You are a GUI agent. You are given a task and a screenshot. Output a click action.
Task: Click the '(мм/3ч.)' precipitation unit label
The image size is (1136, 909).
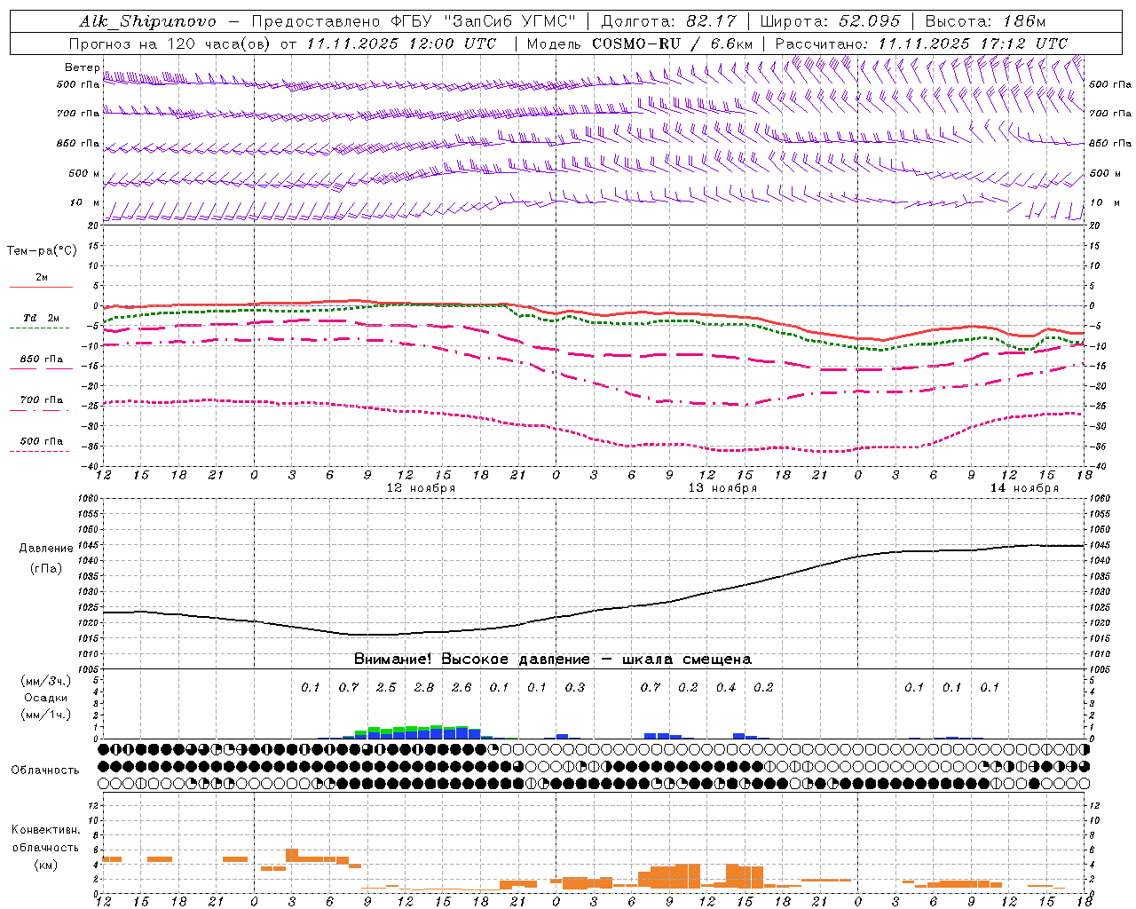pos(45,681)
